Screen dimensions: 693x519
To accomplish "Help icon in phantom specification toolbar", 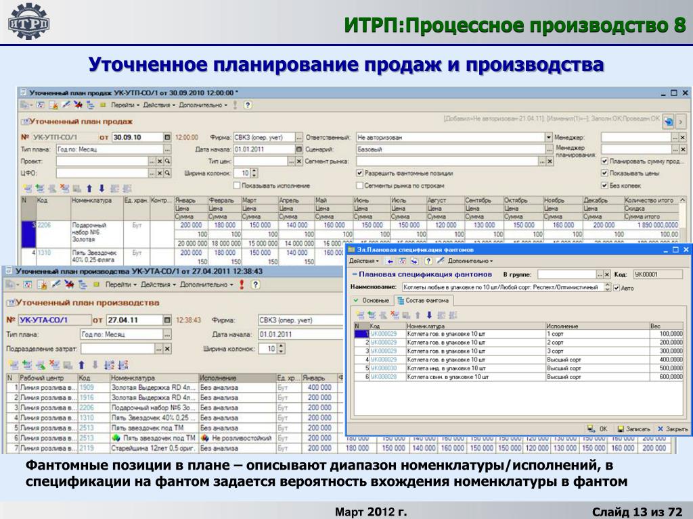I will [x=428, y=261].
